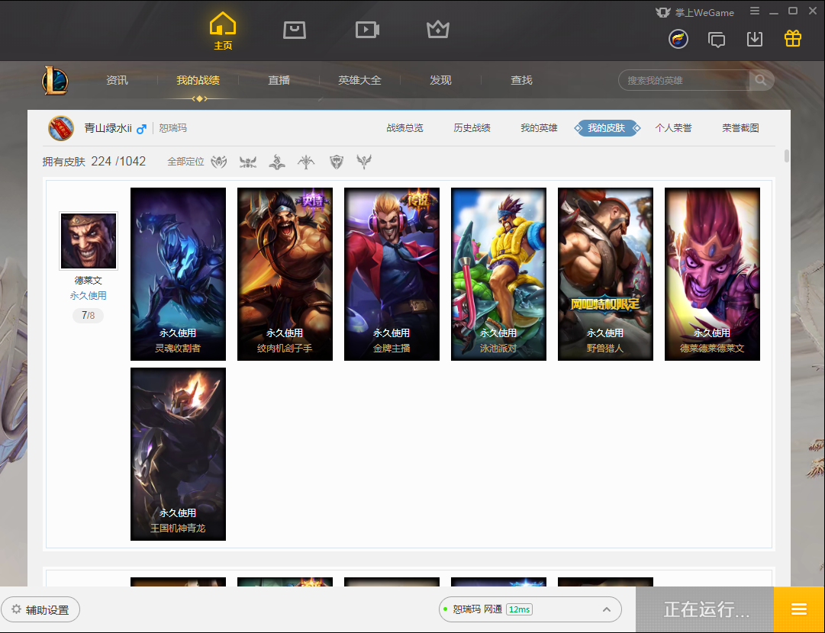Switch to the 发现 tab
This screenshot has height=633, width=825.
440,80
